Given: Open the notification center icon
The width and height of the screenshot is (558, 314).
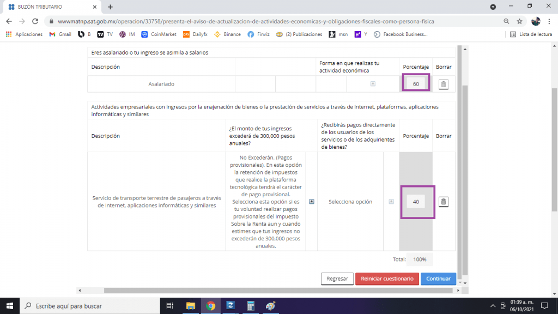Looking at the screenshot, I should [x=544, y=306].
